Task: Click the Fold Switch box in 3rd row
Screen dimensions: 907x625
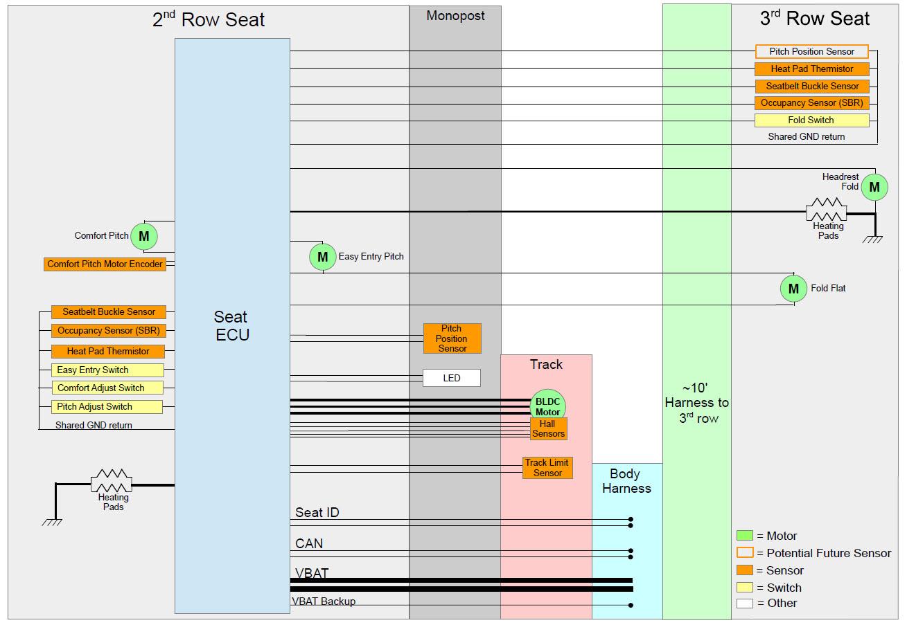Action: [811, 120]
